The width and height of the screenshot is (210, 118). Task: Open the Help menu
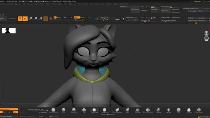click(127, 4)
